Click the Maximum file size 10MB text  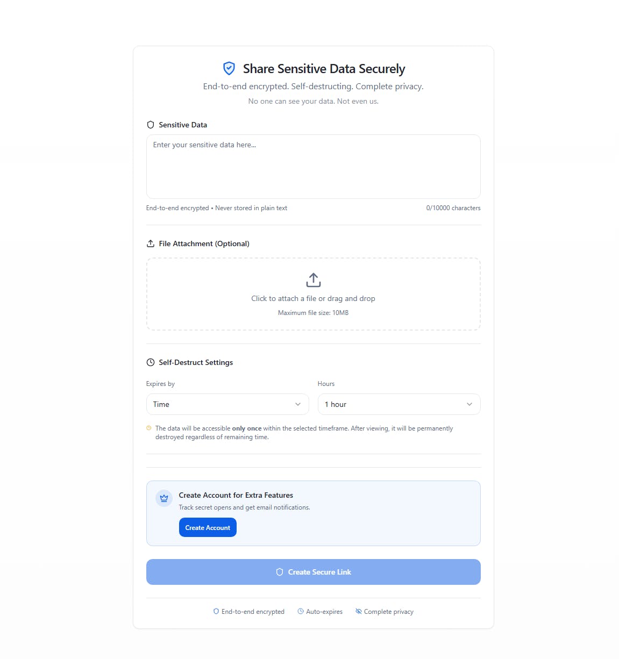314,313
